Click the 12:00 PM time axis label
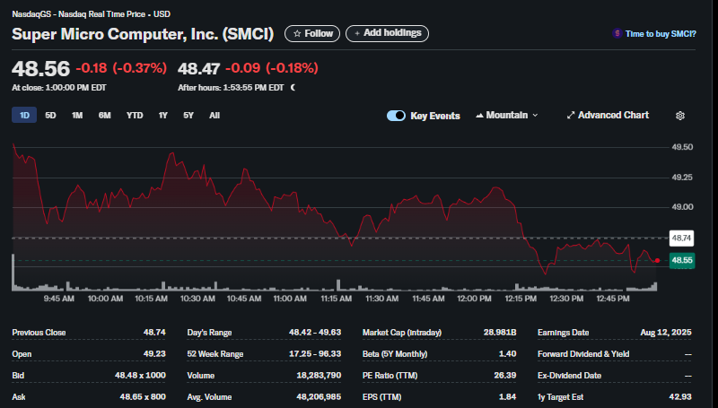718x408 pixels. (474, 299)
